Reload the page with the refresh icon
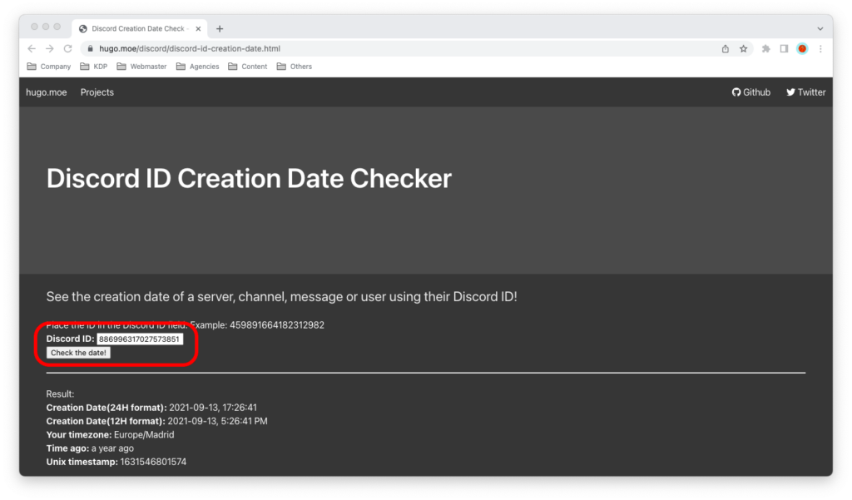 click(68, 48)
